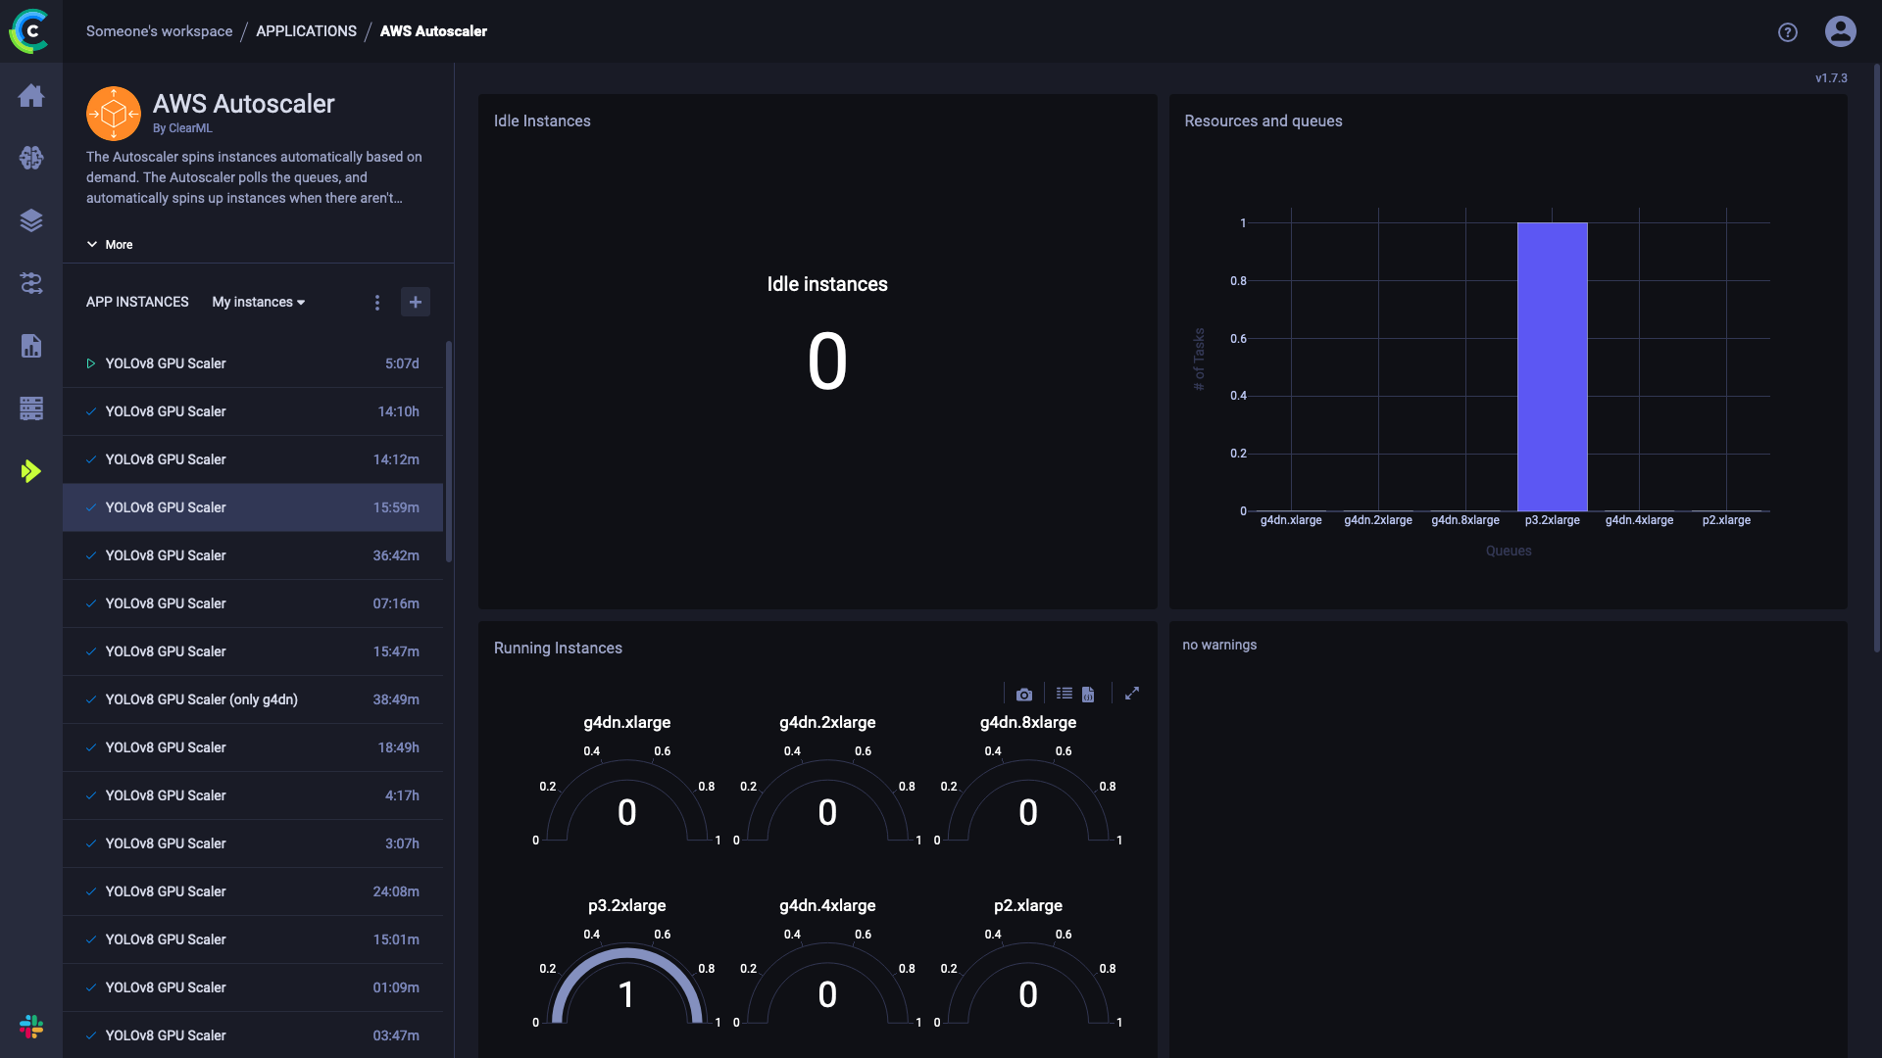
Task: Download Running Instances plot JSON data
Action: 1088,695
